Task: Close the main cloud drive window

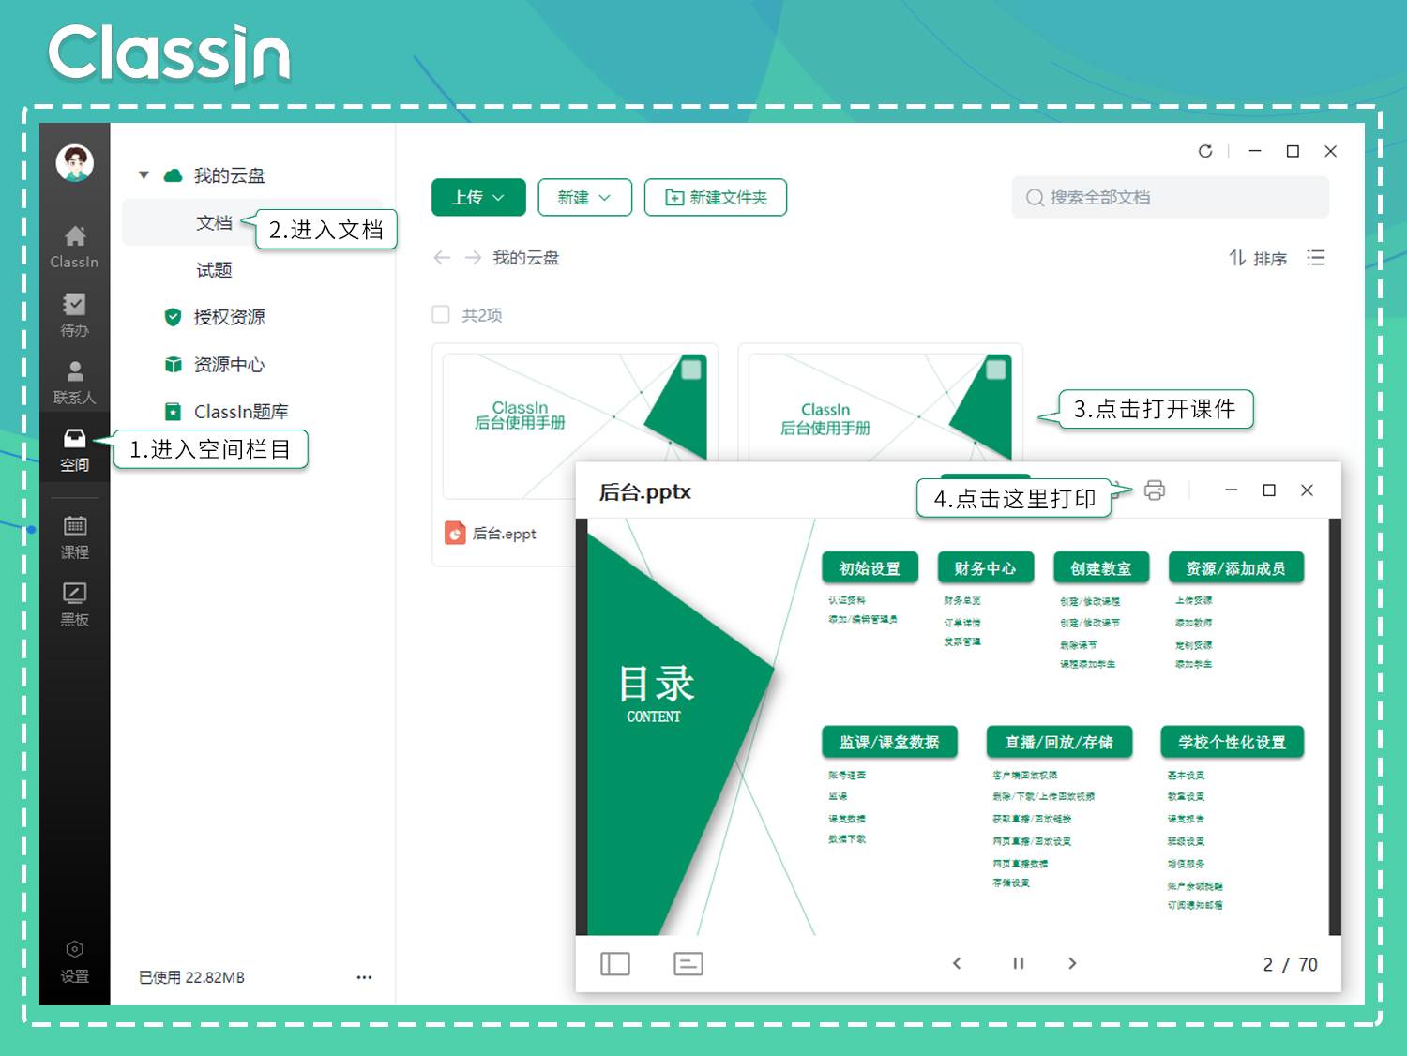Action: point(1330,151)
